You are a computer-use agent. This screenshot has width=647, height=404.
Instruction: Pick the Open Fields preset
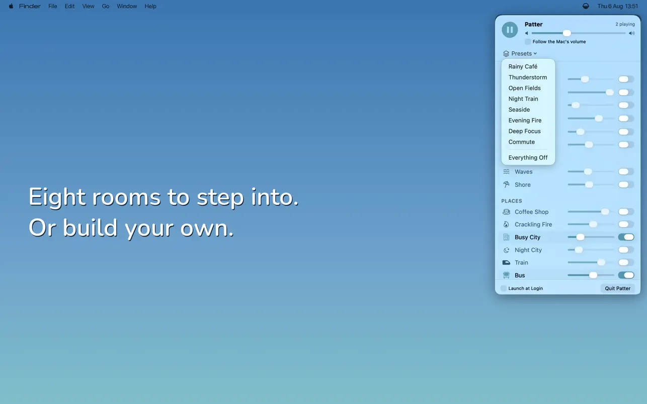528,88
